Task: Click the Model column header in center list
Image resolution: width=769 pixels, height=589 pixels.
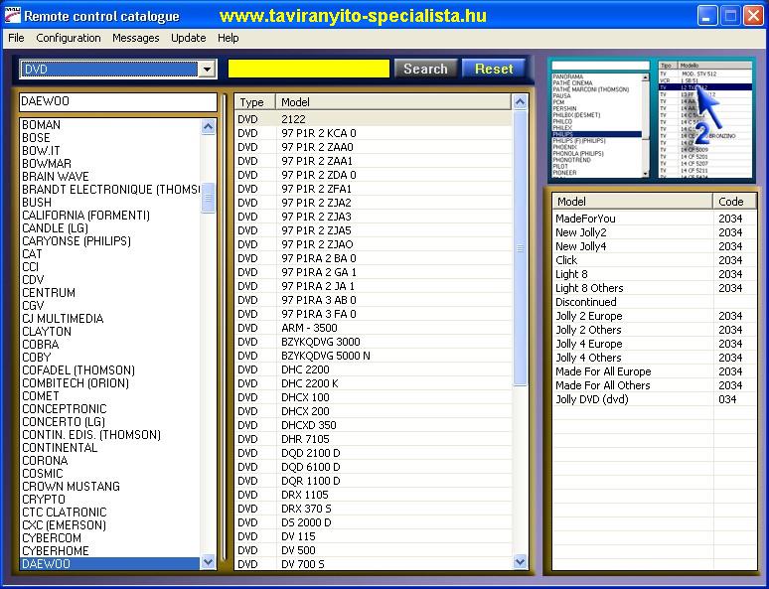Action: point(393,102)
